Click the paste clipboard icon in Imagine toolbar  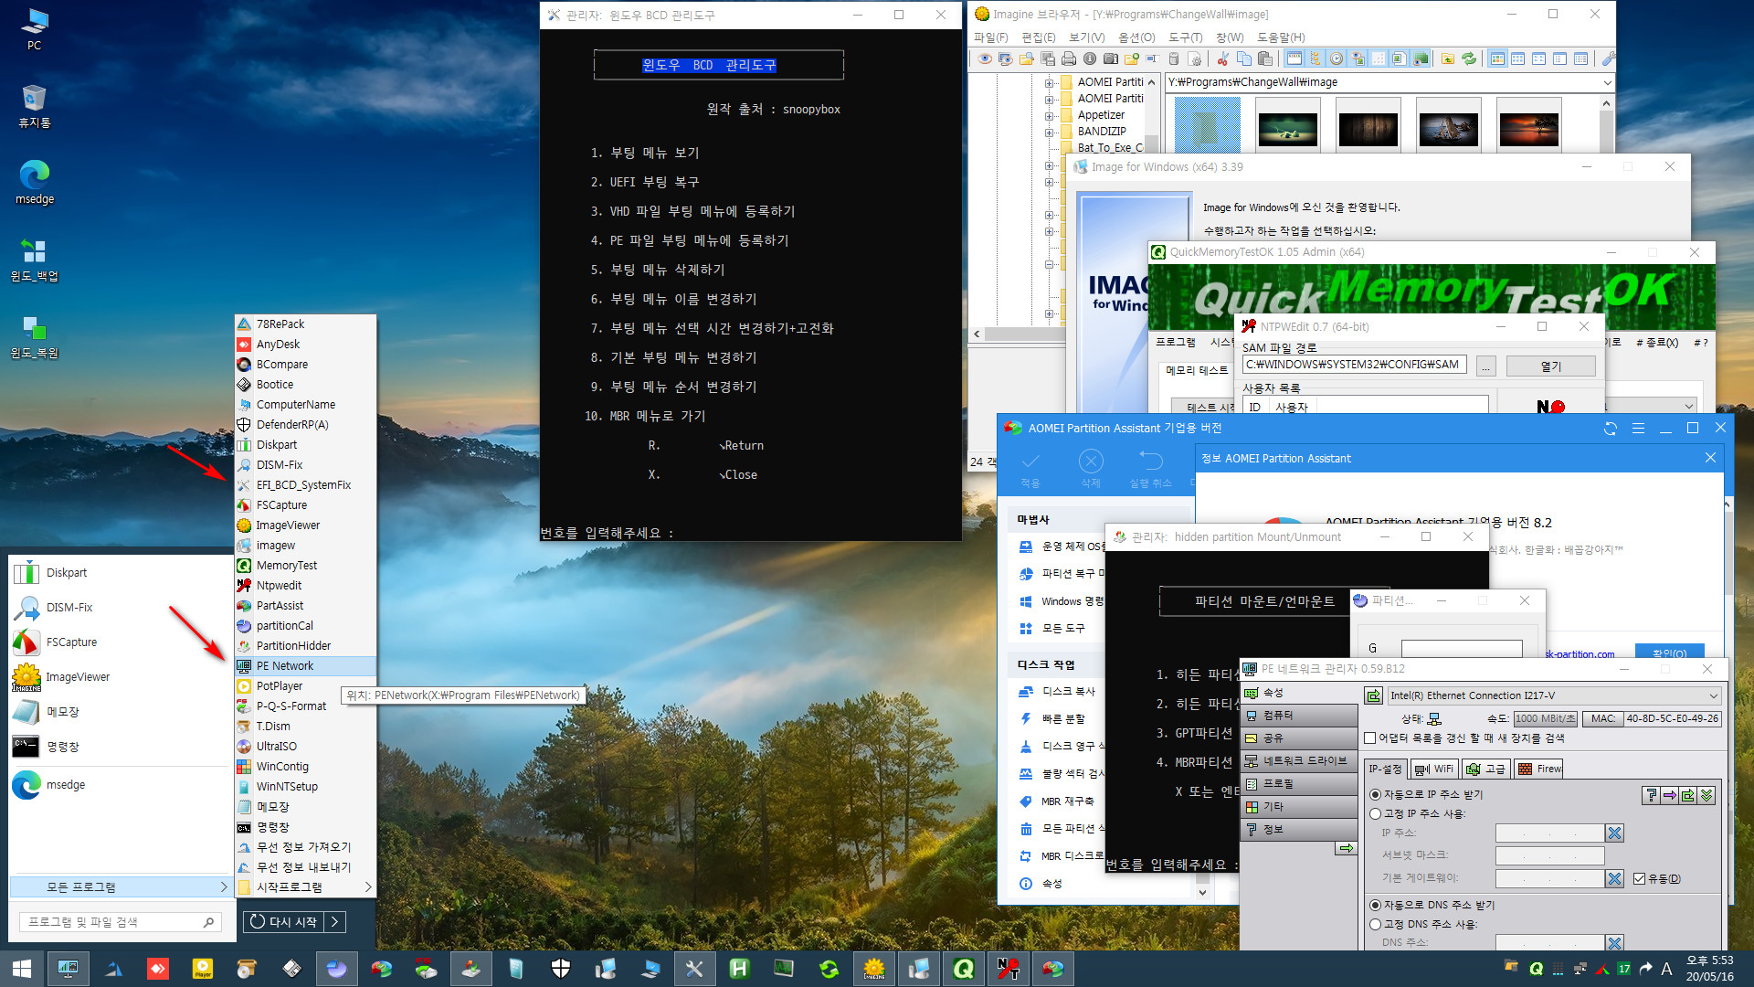[1265, 58]
